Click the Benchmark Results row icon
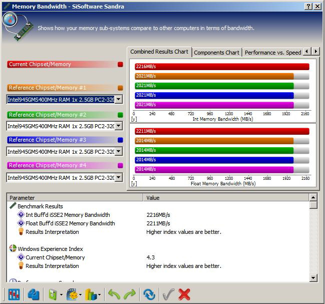Screen dimensions: 325x304 pos(13,206)
